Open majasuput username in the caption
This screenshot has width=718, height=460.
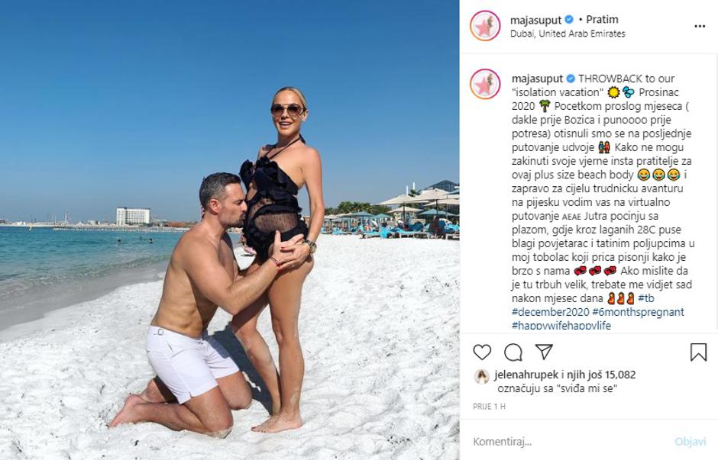538,79
